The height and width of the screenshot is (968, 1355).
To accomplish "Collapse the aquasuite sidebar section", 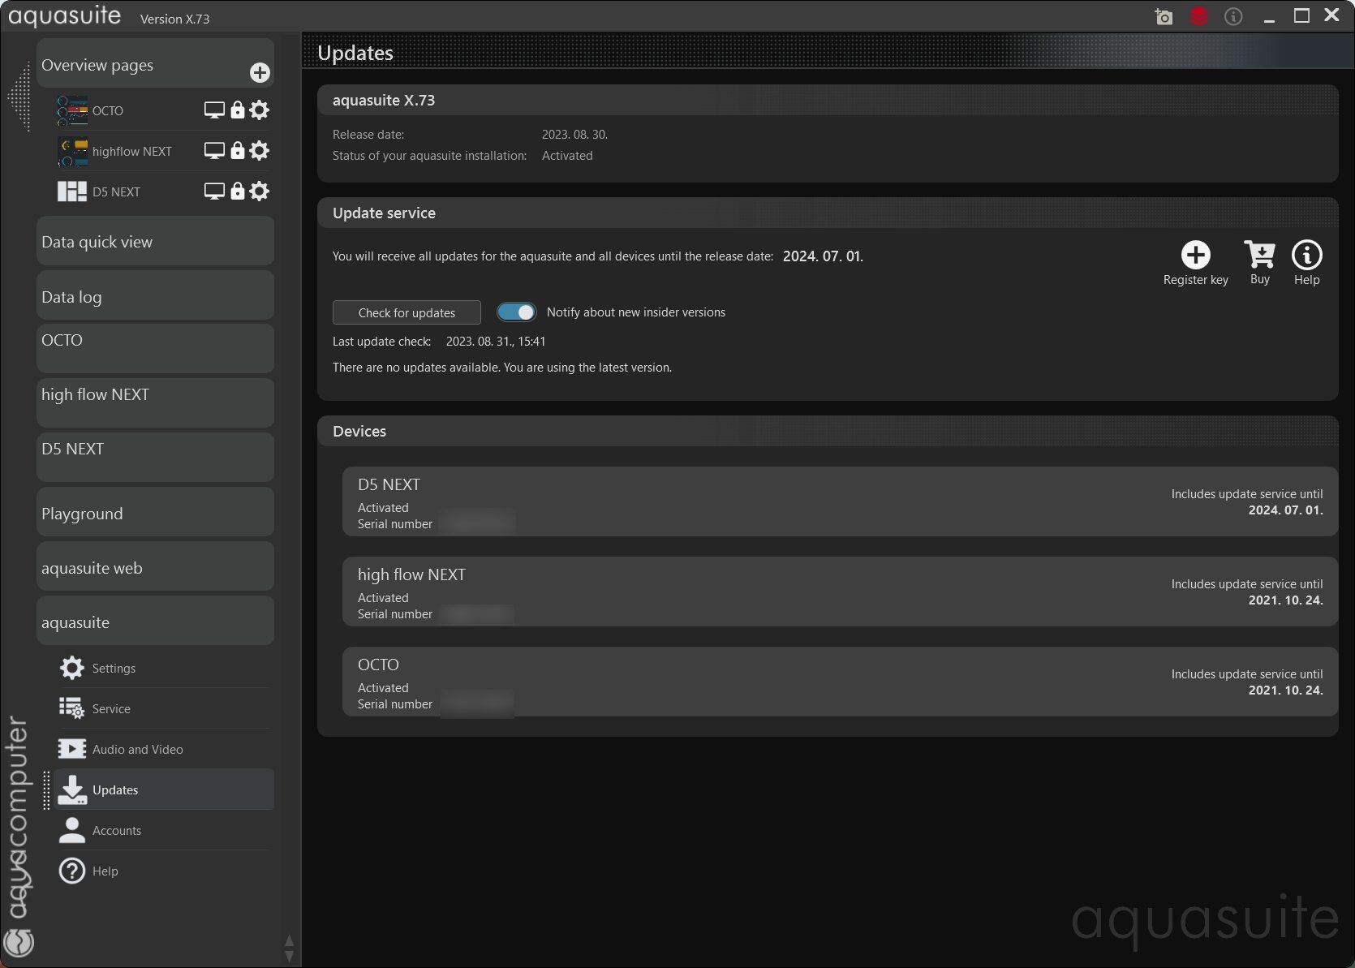I will (155, 621).
